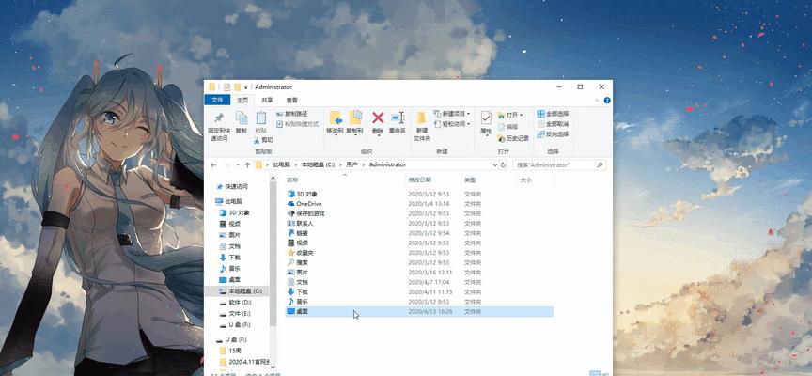Open the 轻松访问 easy access dropdown
This screenshot has height=376, width=812.
point(469,124)
